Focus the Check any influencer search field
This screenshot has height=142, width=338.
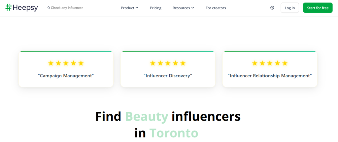(x=69, y=8)
